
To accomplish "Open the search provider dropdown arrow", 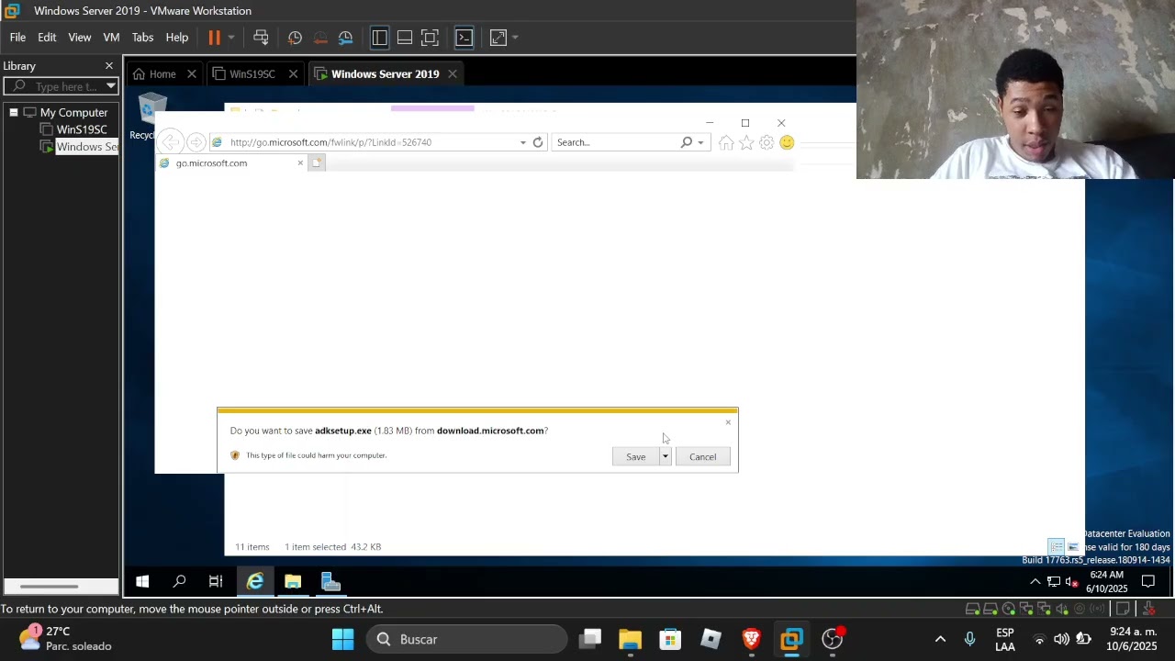I will [700, 142].
